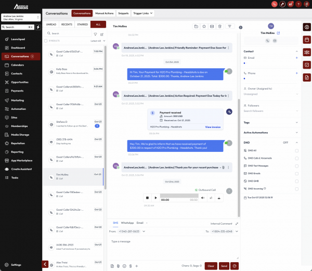The width and height of the screenshot is (312, 271).
Task: Check the DND Emails option
Action: coord(296,173)
